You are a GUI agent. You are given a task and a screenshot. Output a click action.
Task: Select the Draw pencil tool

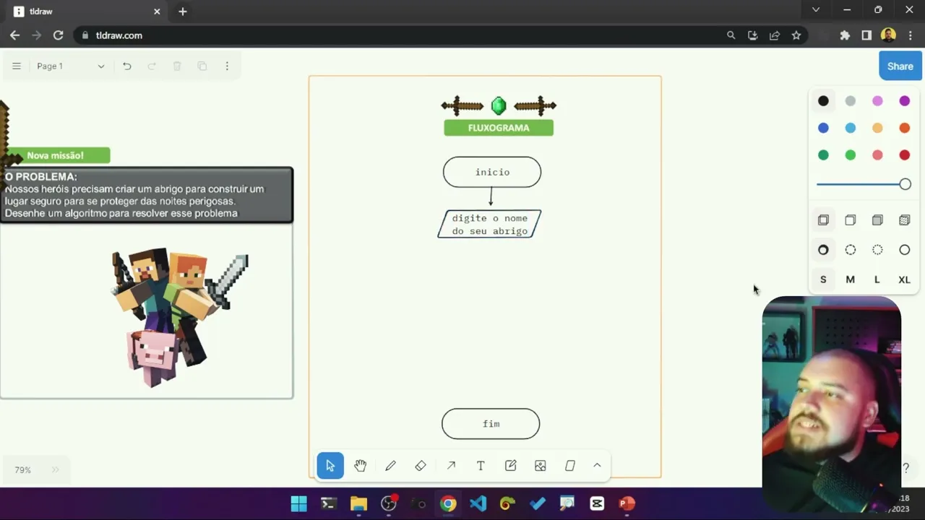(x=390, y=466)
